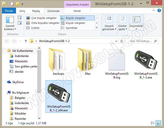The image size is (164, 128).
Task: Select the files folder
Action: 88,62
